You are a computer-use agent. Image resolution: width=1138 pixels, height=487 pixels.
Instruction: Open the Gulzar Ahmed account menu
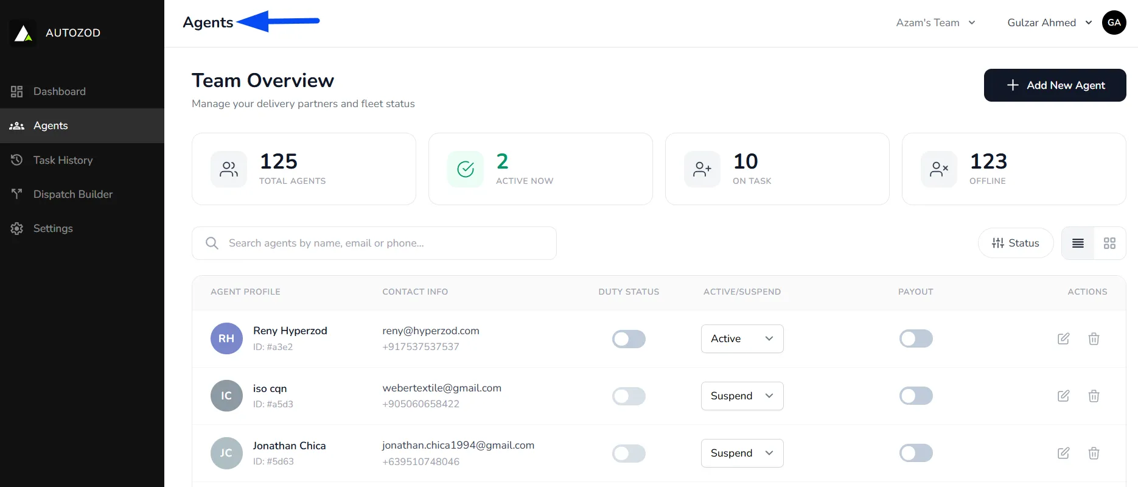point(1050,23)
